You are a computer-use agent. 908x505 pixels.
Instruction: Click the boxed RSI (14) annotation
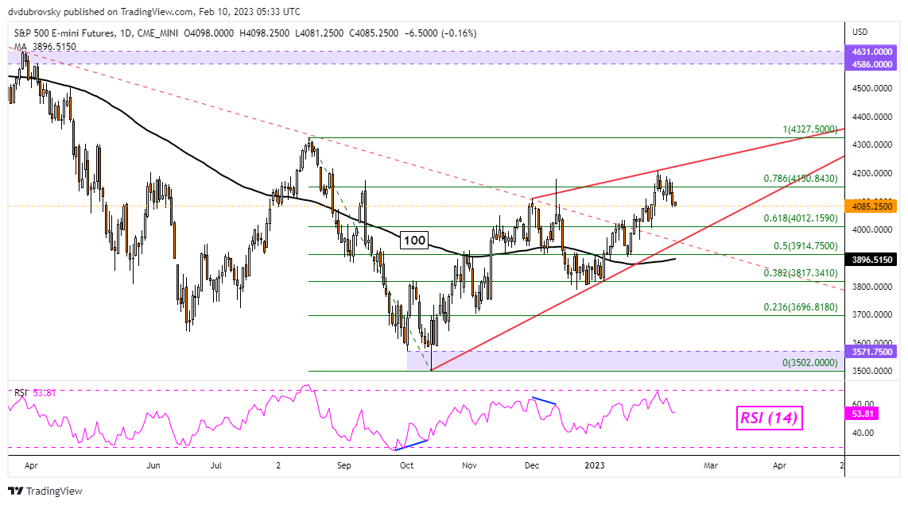pyautogui.click(x=770, y=417)
